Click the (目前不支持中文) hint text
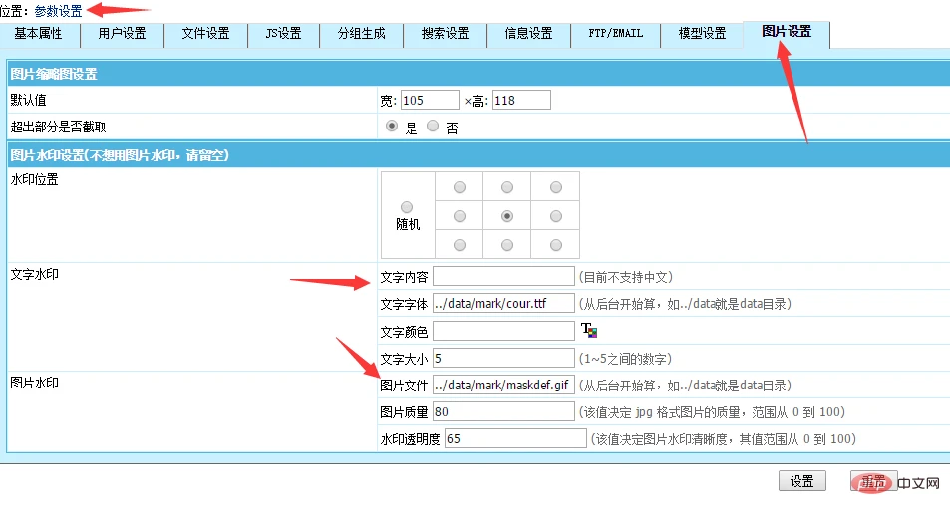This screenshot has height=516, width=950. [x=626, y=277]
